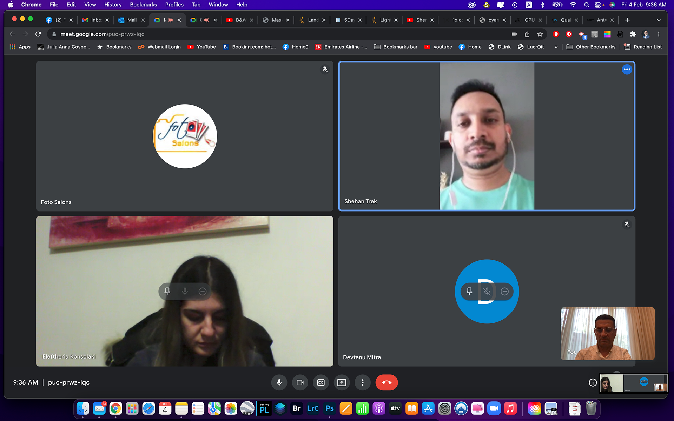The height and width of the screenshot is (421, 674).
Task: Open Chrome extensions puzzle icon
Action: coord(633,34)
